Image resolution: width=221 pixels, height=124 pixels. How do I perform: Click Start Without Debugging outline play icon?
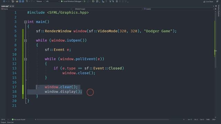85,1
